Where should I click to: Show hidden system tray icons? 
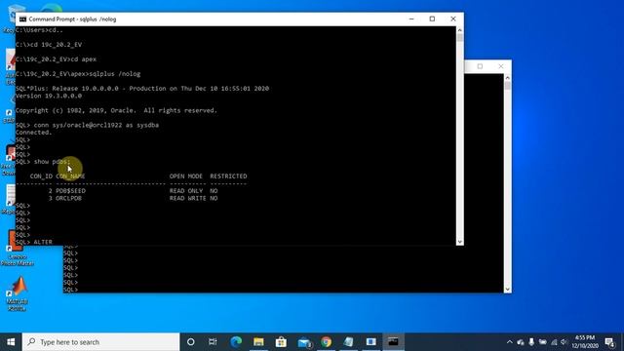pos(510,342)
